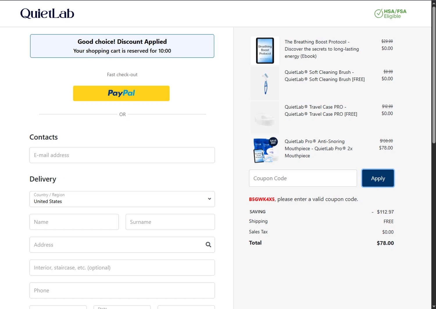Click the Shipping FREE value

388,222
